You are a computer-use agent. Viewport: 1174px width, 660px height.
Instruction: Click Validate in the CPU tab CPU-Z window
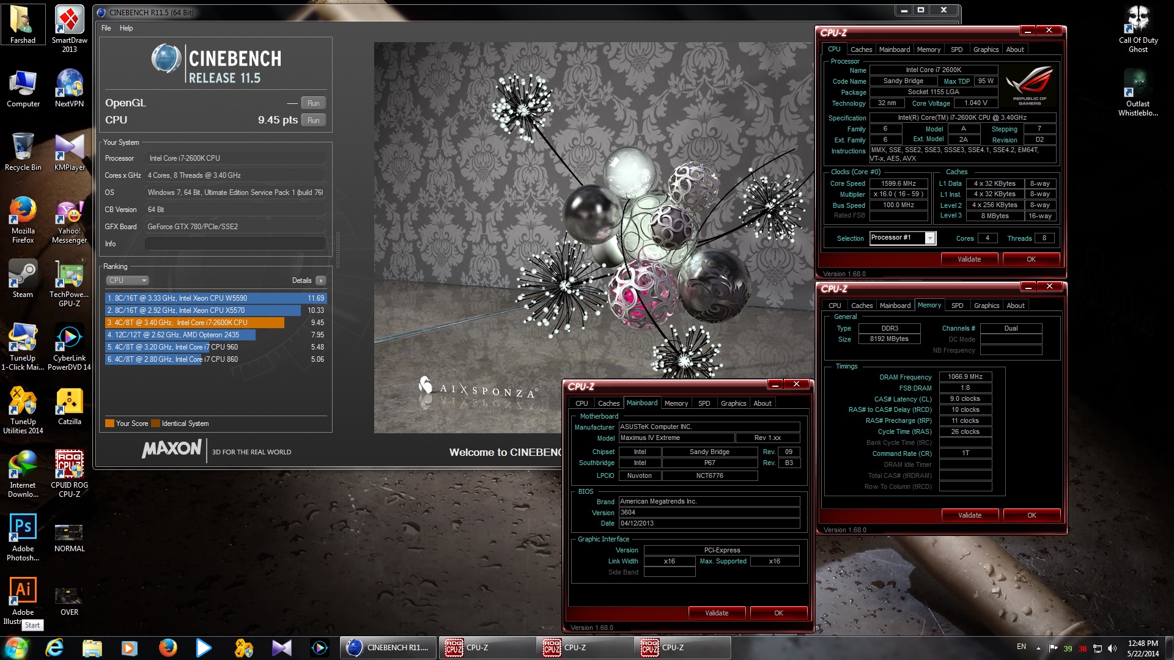click(969, 259)
